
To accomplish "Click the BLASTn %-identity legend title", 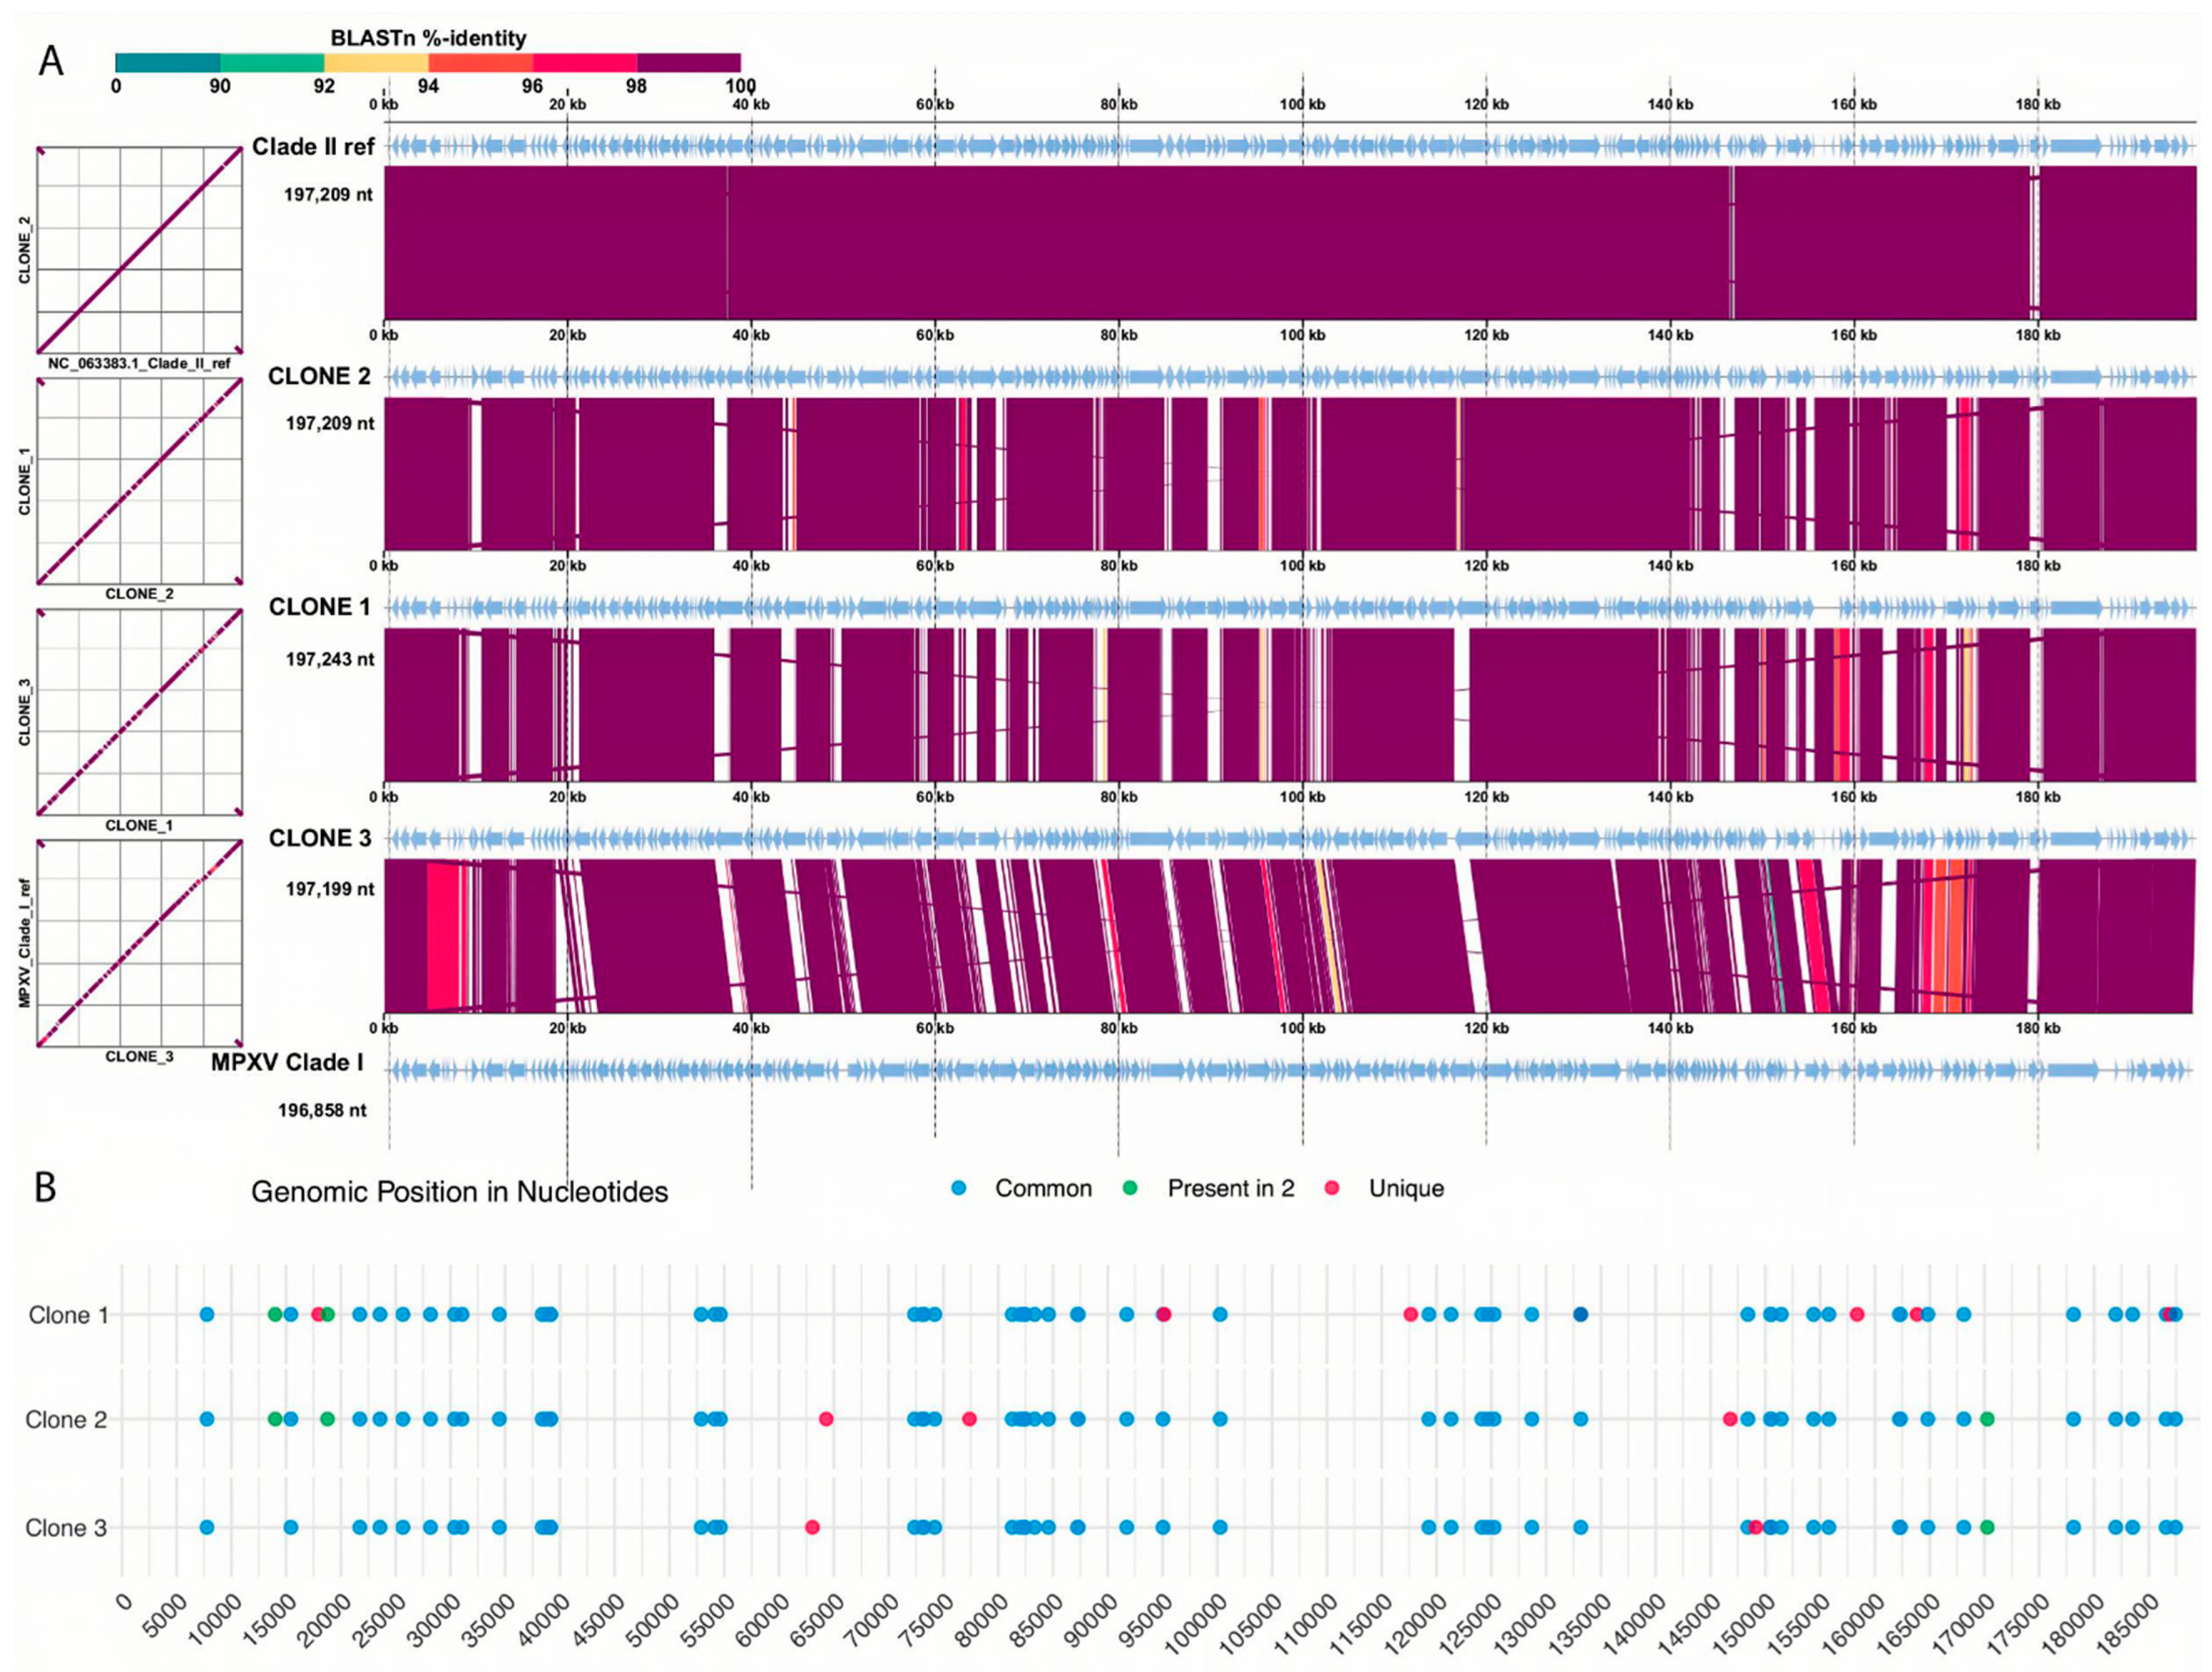I will [428, 38].
